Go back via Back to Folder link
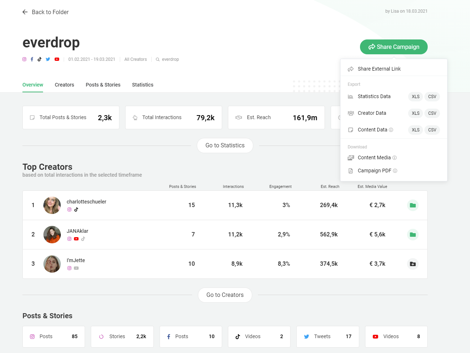 tap(46, 12)
